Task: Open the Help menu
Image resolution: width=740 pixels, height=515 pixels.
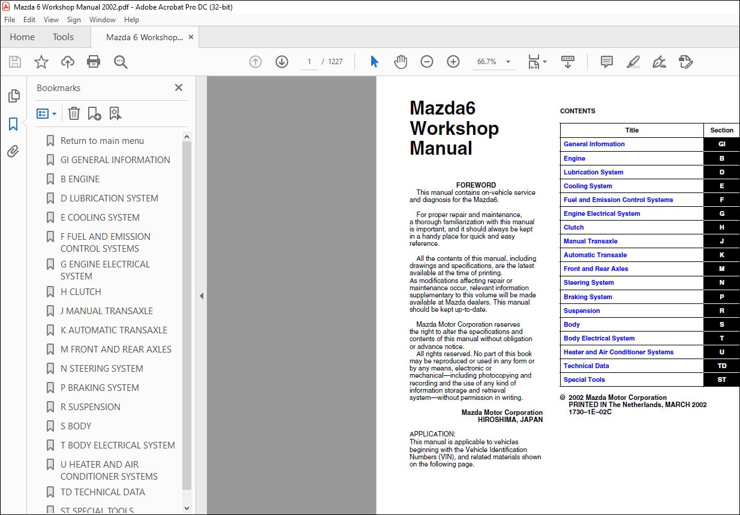Action: coord(131,20)
